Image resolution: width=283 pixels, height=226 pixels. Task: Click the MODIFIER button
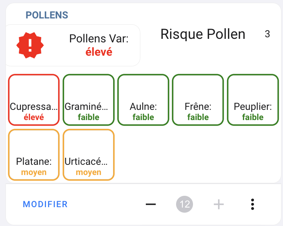point(45,204)
